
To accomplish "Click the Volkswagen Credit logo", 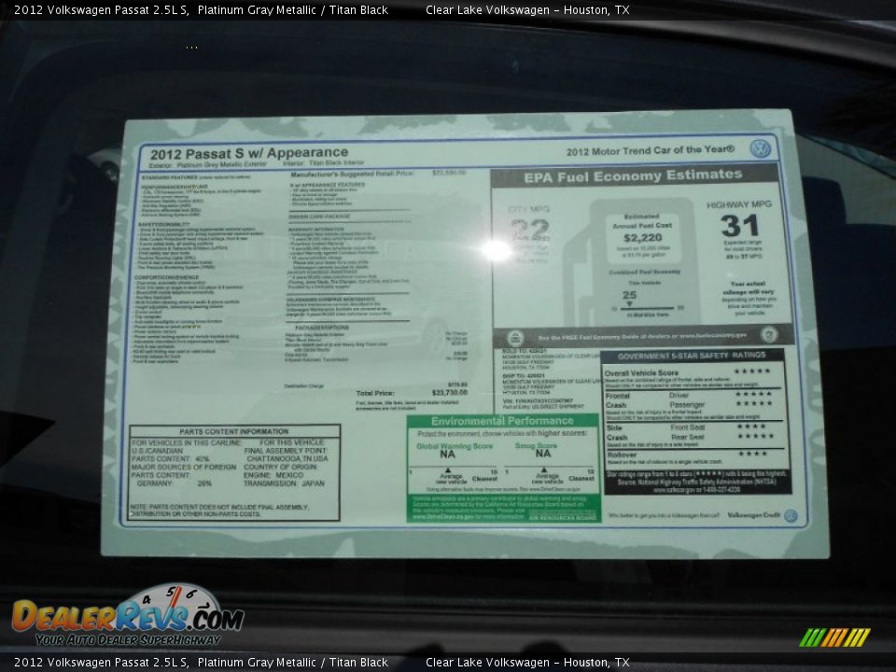I will coord(791,515).
